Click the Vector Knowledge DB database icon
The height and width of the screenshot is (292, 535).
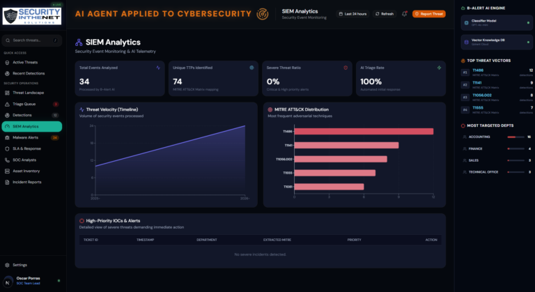[467, 42]
